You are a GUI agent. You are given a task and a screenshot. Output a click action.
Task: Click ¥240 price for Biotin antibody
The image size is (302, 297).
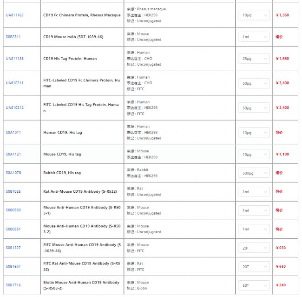281,285
